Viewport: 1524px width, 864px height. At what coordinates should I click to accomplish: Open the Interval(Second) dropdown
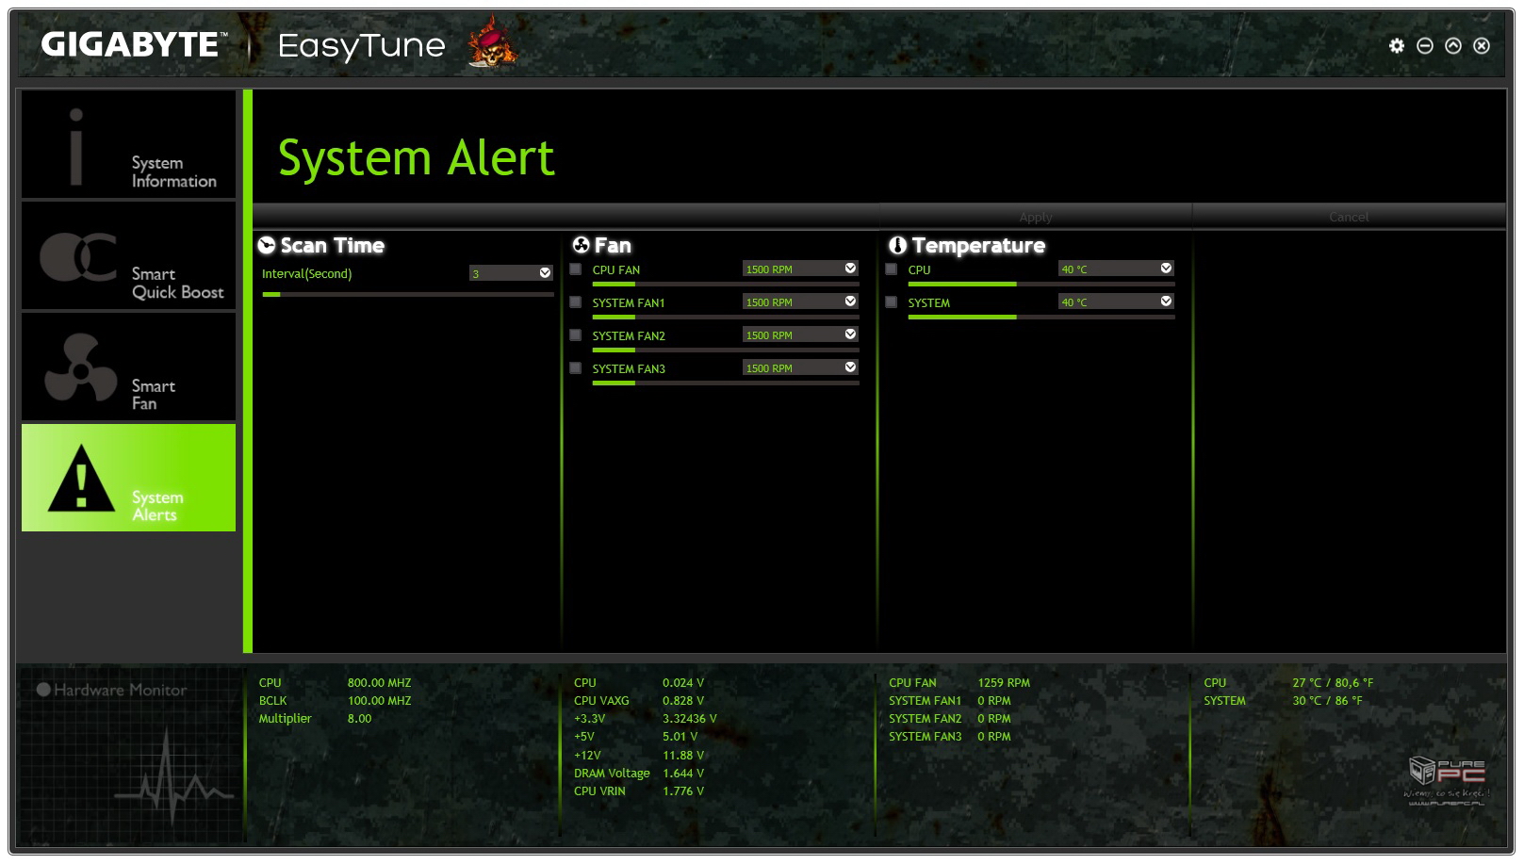[511, 273]
